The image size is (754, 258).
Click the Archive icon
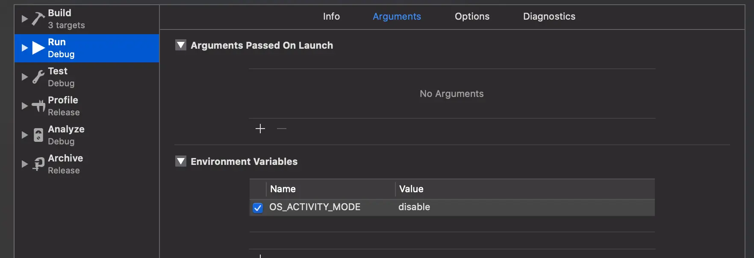[x=38, y=164]
